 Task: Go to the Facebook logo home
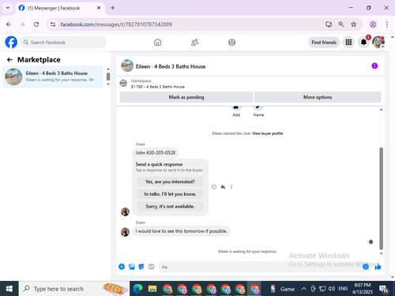[x=11, y=42]
